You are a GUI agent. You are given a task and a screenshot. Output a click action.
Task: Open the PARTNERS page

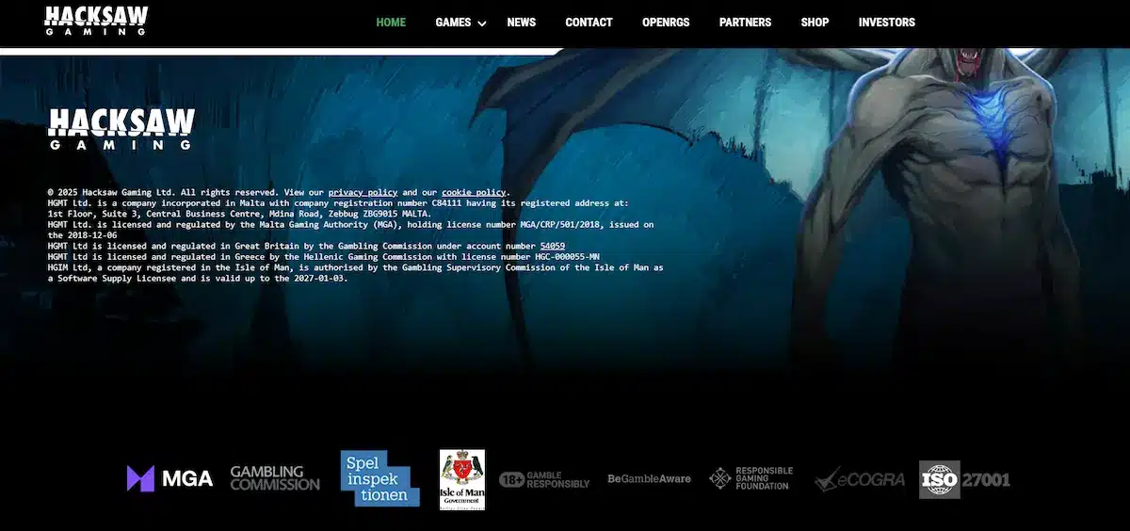(745, 23)
